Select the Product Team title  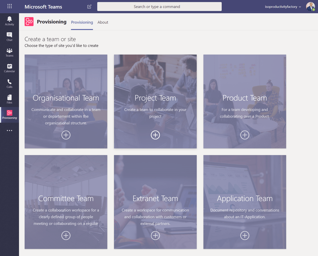coord(245,98)
